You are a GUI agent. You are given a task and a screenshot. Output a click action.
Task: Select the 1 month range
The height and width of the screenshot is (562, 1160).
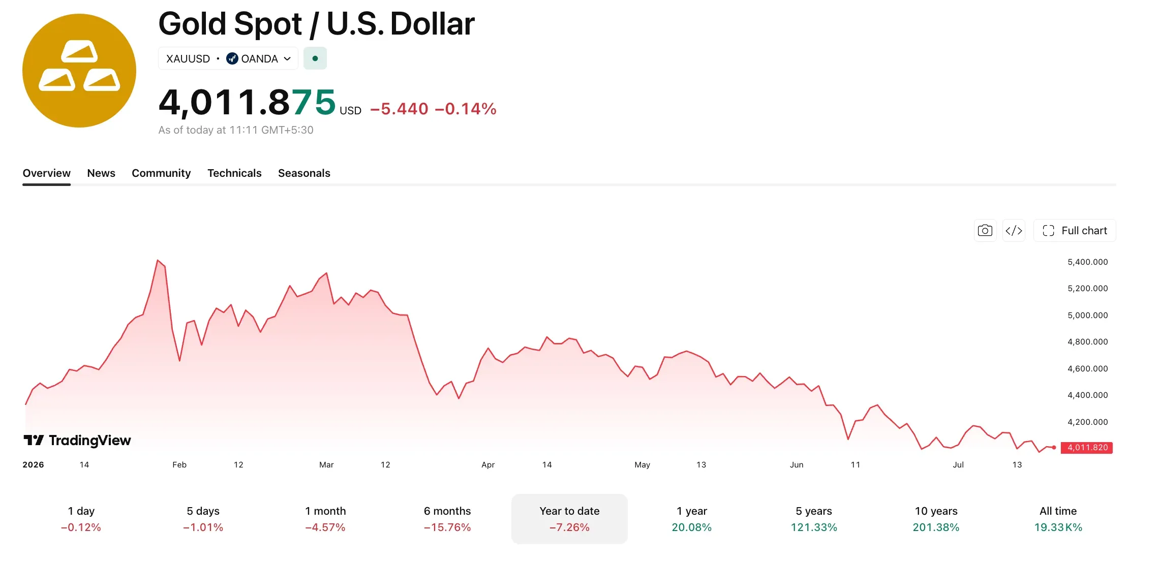coord(325,519)
